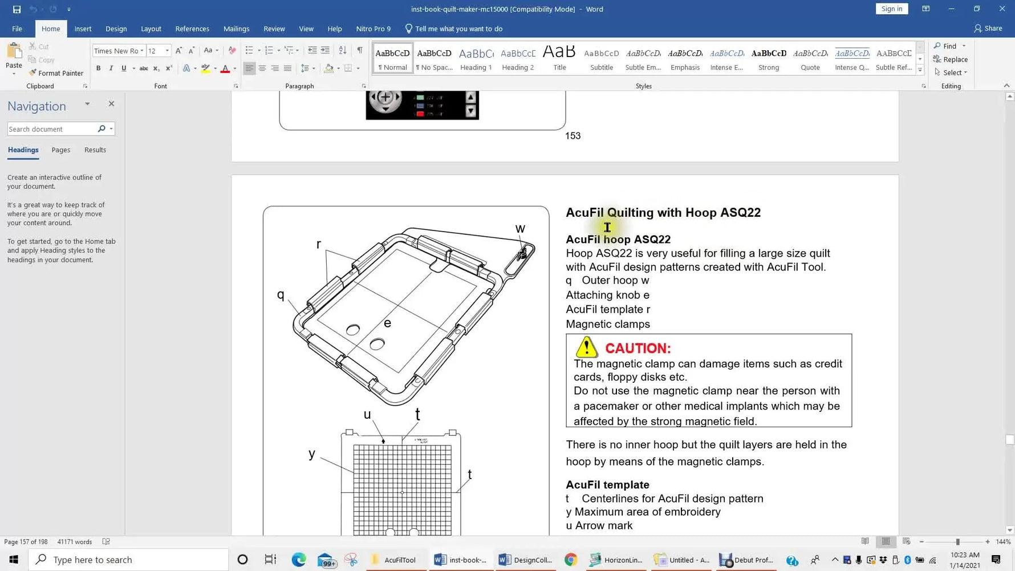Apply superscript formatting
This screenshot has width=1015, height=571.
pyautogui.click(x=169, y=68)
